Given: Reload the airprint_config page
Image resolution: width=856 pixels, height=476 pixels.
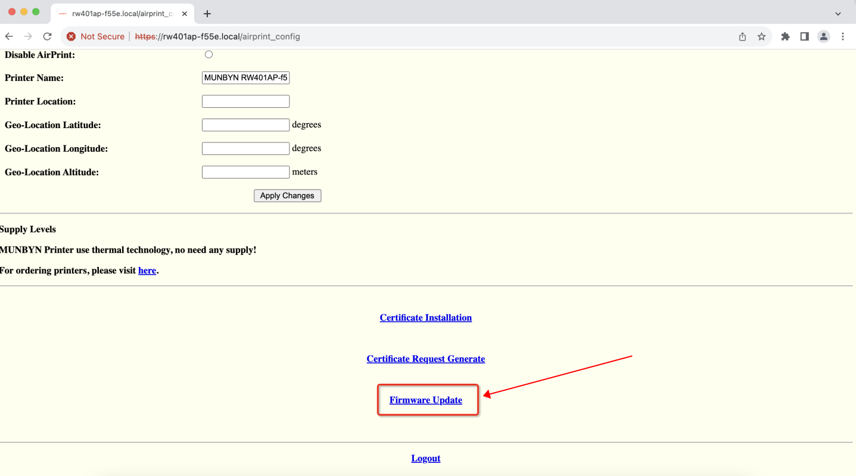Looking at the screenshot, I should tap(47, 36).
